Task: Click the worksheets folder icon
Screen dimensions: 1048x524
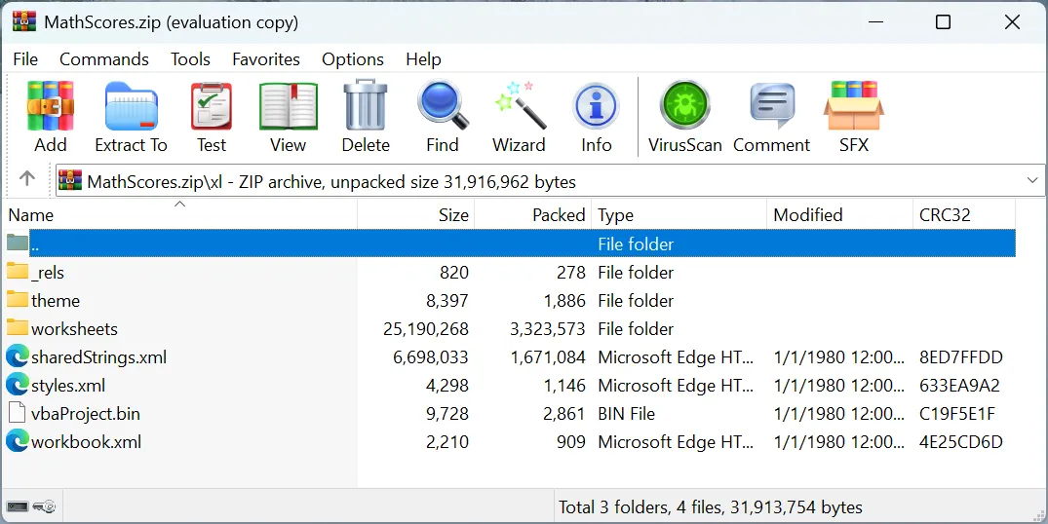Action: click(x=18, y=327)
